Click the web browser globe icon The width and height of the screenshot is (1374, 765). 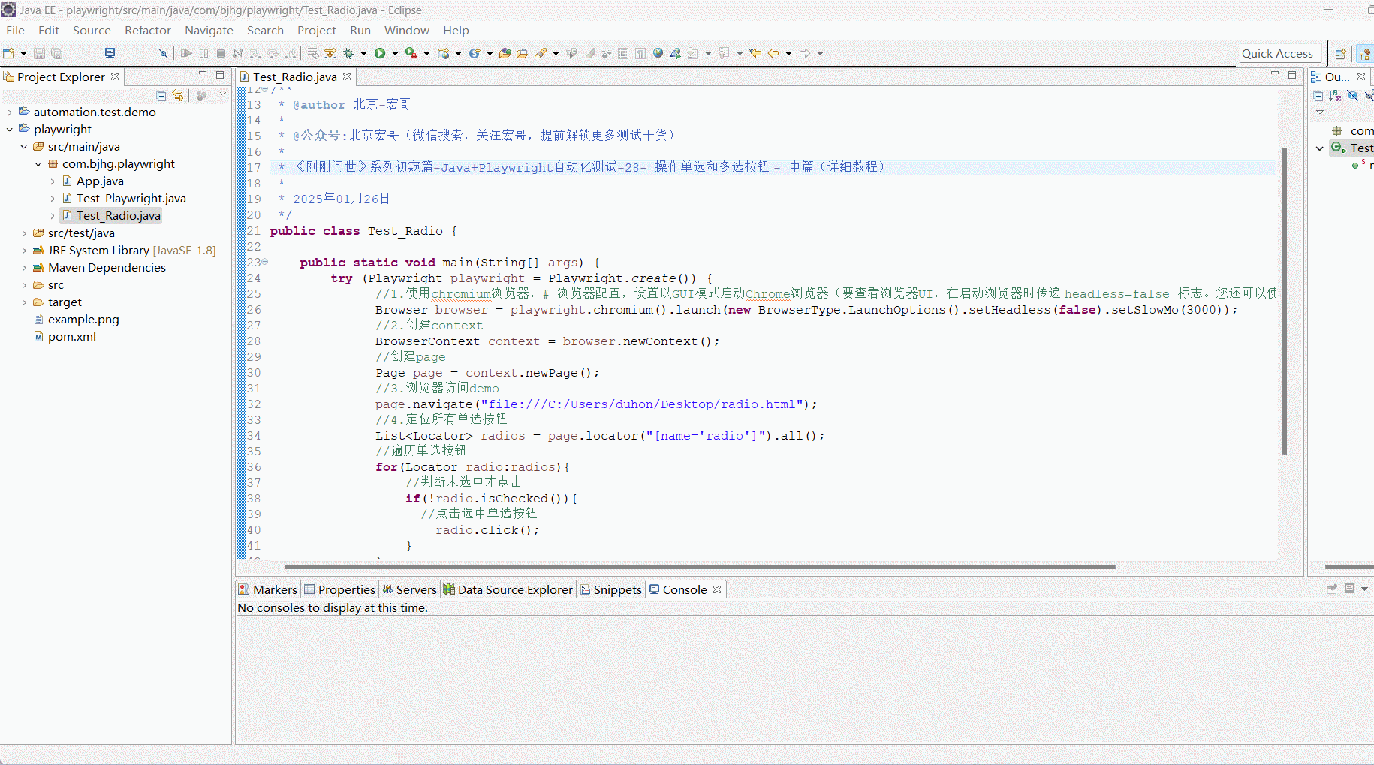[x=658, y=53]
